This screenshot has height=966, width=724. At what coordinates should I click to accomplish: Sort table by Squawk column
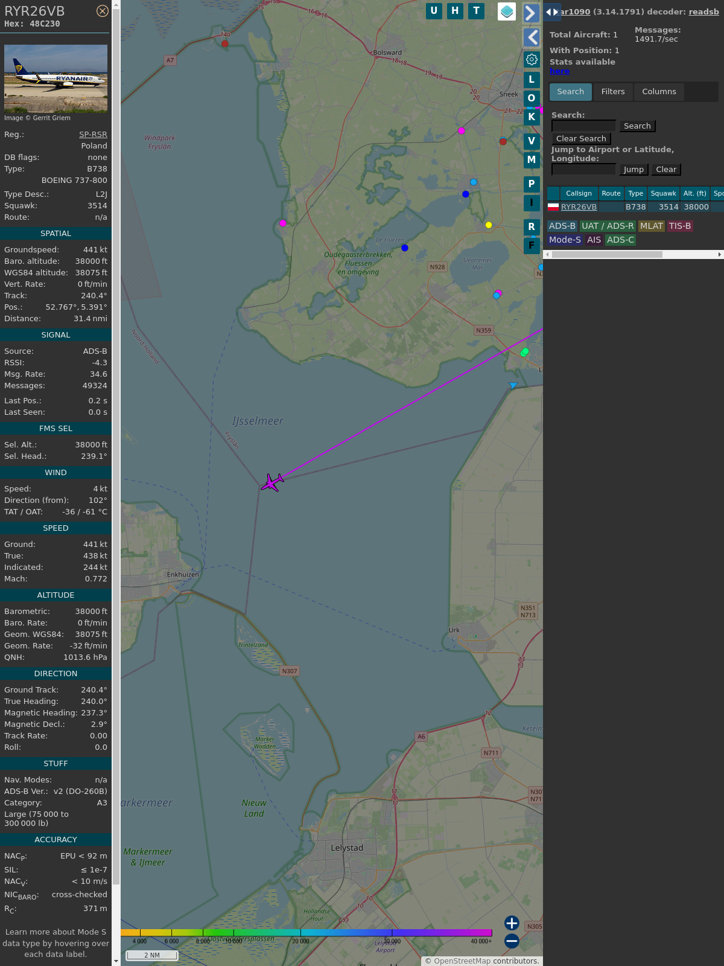[x=663, y=193]
